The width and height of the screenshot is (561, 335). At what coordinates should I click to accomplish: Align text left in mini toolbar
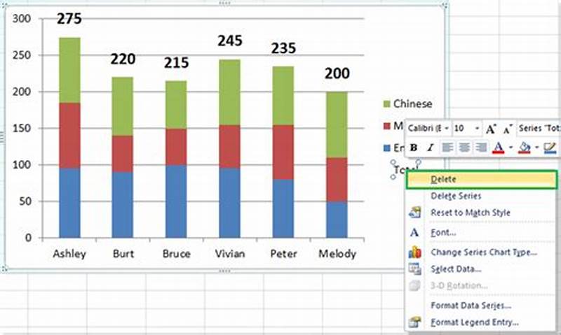(x=447, y=148)
